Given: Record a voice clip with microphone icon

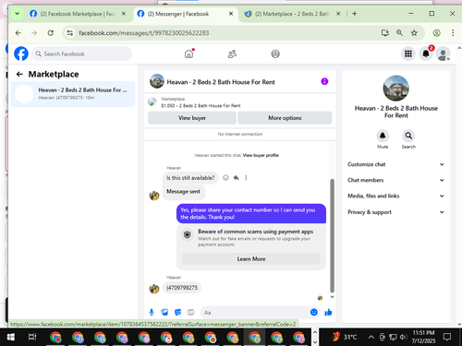Looking at the screenshot, I should pyautogui.click(x=152, y=313).
